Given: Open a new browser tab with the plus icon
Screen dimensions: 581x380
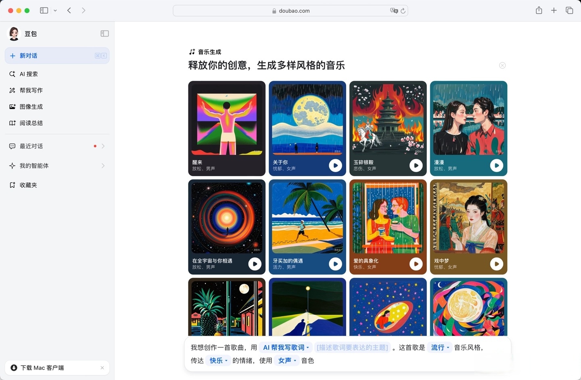Looking at the screenshot, I should pos(554,10).
